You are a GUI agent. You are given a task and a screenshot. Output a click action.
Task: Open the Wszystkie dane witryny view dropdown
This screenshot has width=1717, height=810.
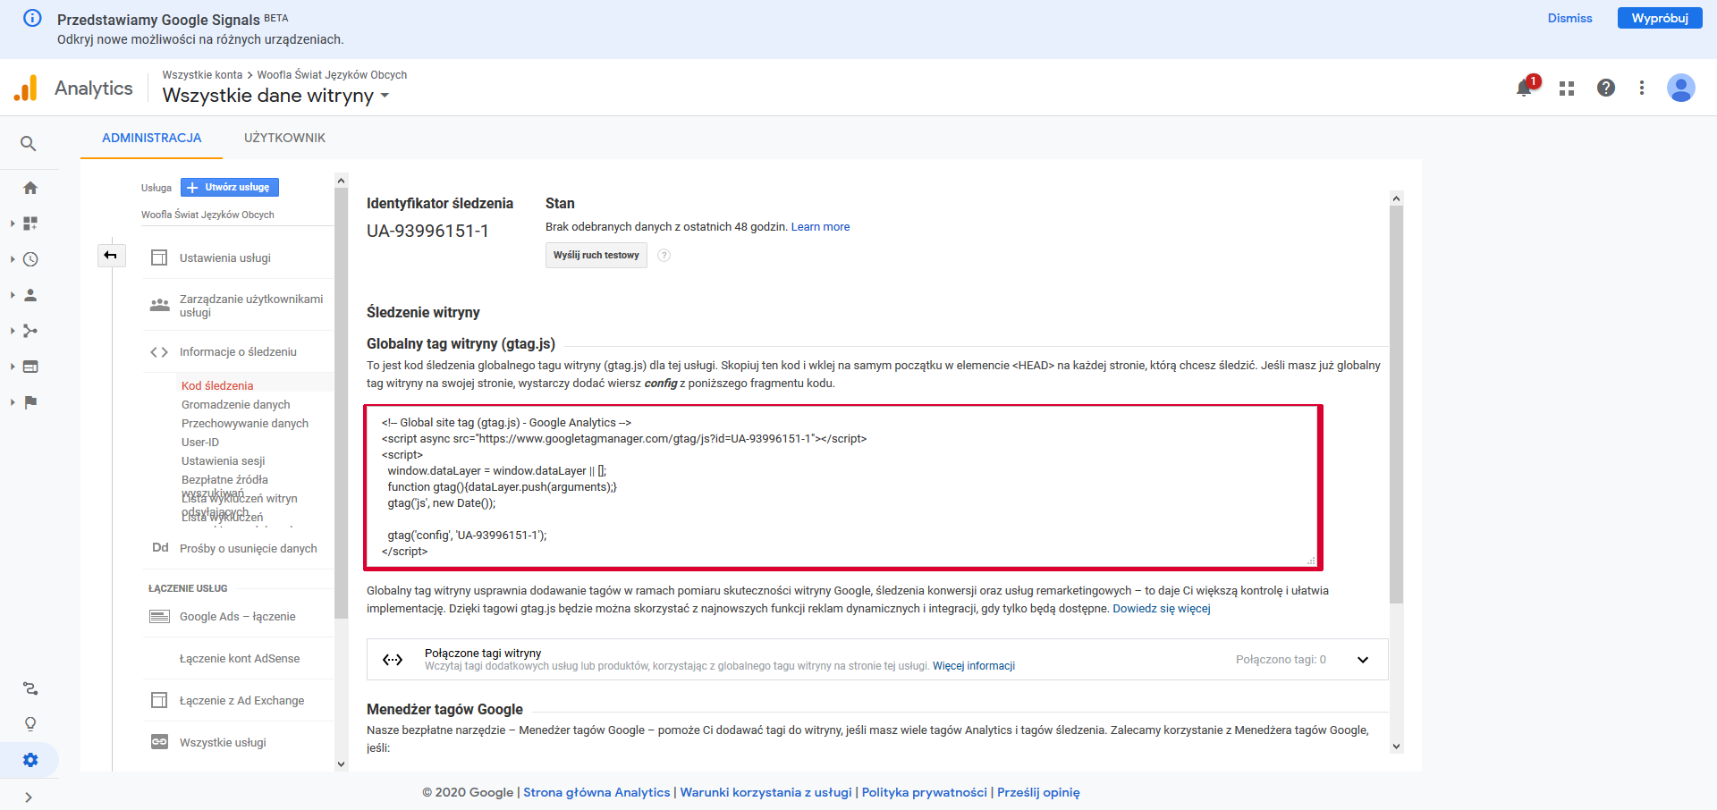point(276,96)
